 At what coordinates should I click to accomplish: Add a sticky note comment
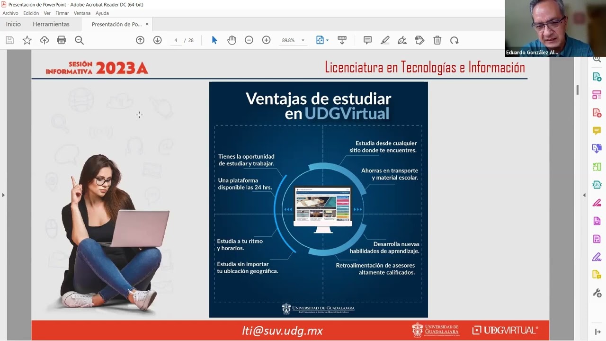pos(367,40)
